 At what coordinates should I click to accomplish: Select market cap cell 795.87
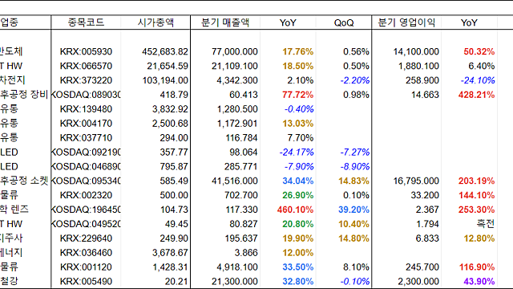coord(174,167)
